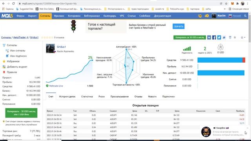251x141 pixels.
Task: Open the Русский language selector
Action: pyautogui.click(x=235, y=16)
